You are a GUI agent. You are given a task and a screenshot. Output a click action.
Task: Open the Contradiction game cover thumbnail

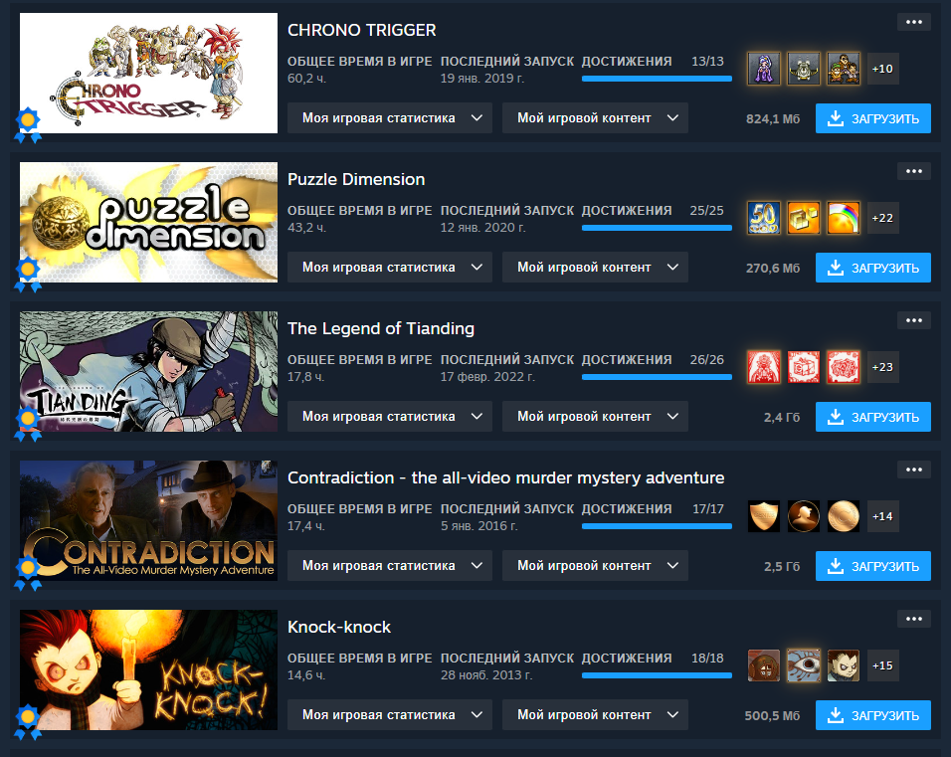148,520
